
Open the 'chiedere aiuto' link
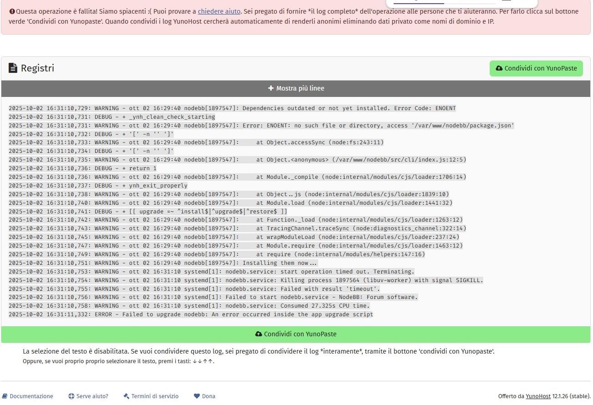pos(219,11)
